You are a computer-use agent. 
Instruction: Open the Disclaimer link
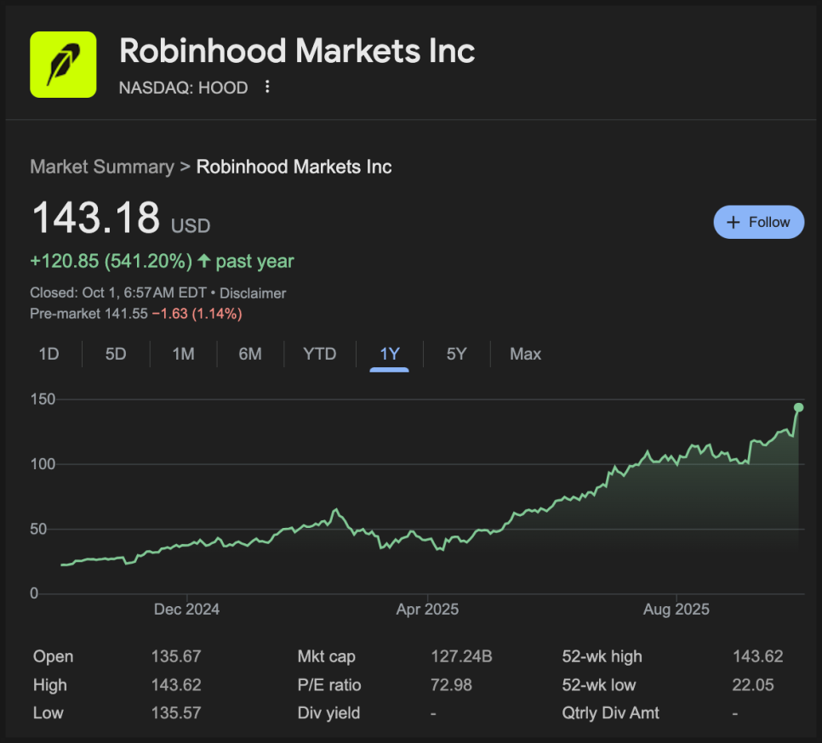[253, 293]
